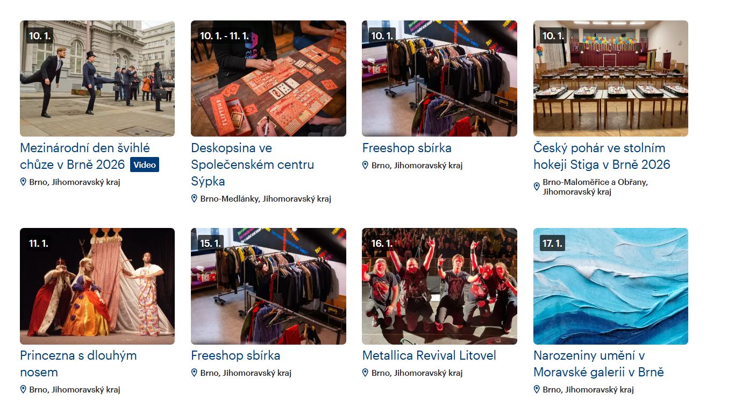Viewport: 749px width, 407px height.
Task: Click the board game table thumbnail
Action: click(268, 78)
